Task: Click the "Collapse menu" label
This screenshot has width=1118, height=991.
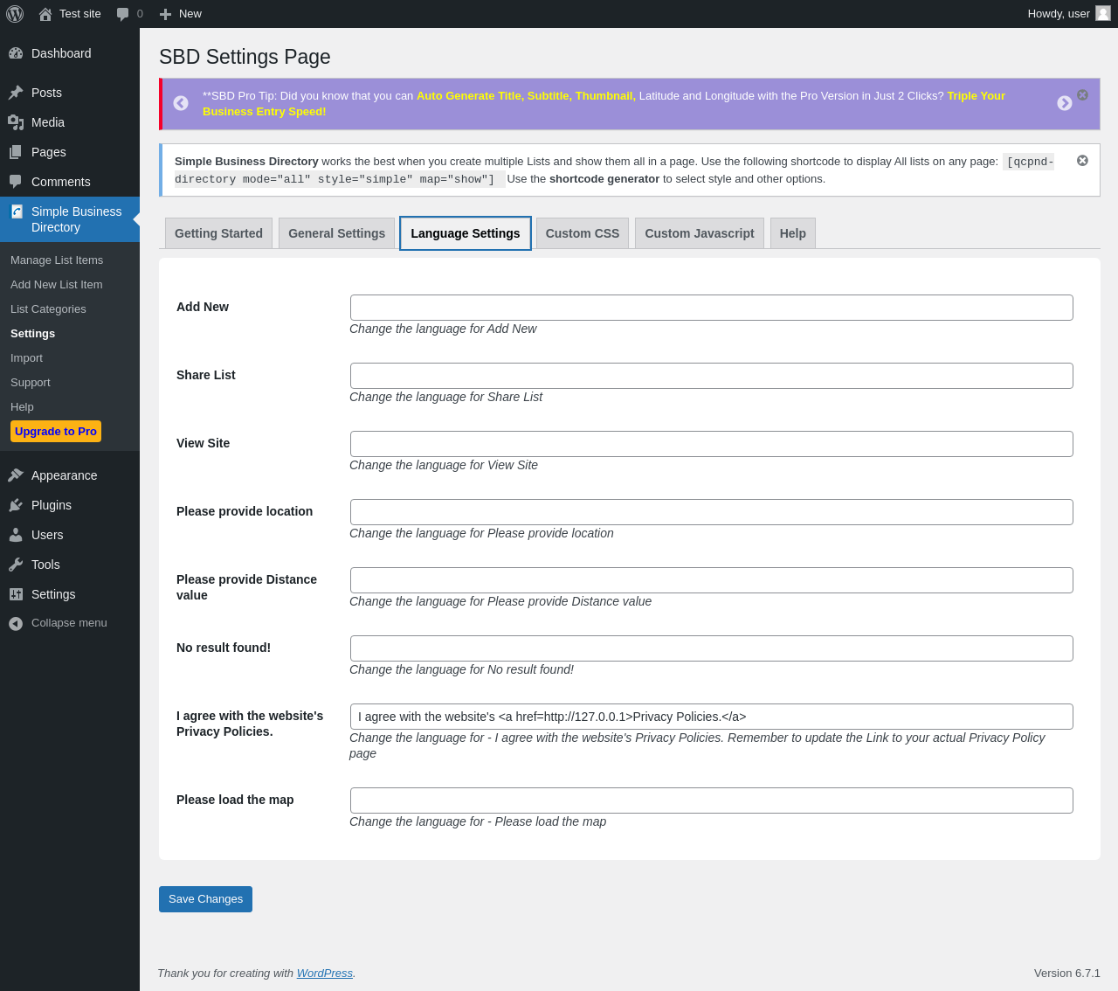Action: 69,623
